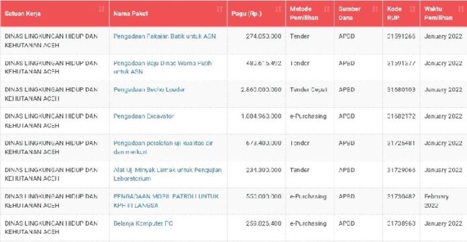
Task: Open Pengadaan Baju Dinas Warna Putih link
Action: (162, 67)
